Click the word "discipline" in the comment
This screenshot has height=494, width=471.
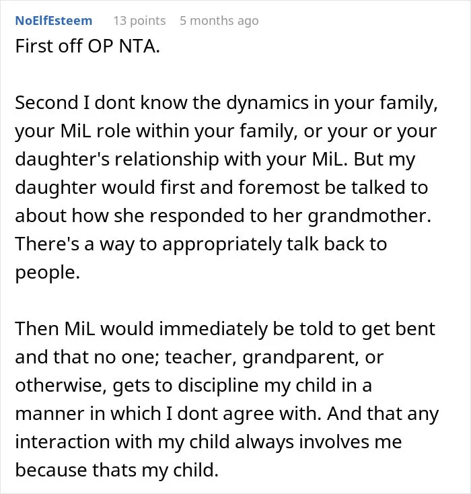click(218, 386)
